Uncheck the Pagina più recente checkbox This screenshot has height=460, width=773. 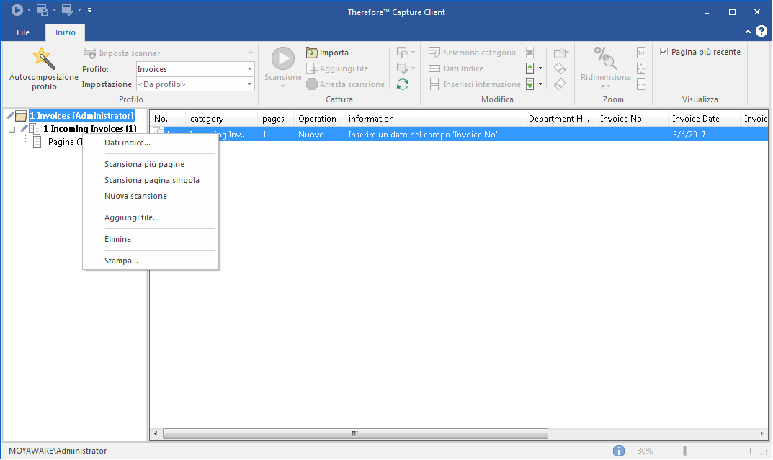(663, 51)
